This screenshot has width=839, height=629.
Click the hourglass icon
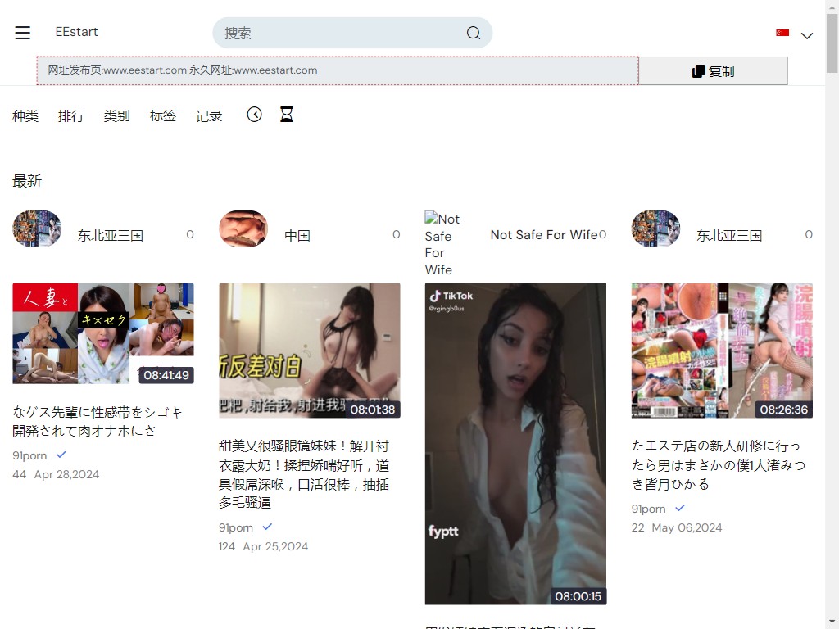pyautogui.click(x=287, y=114)
